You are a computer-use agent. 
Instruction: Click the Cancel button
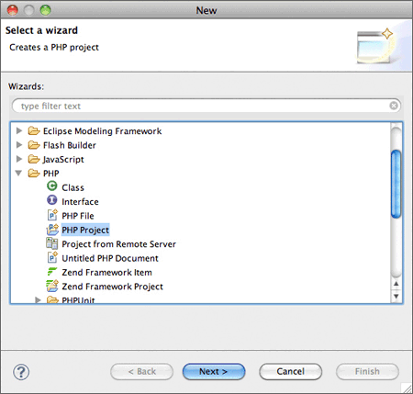[x=290, y=372]
